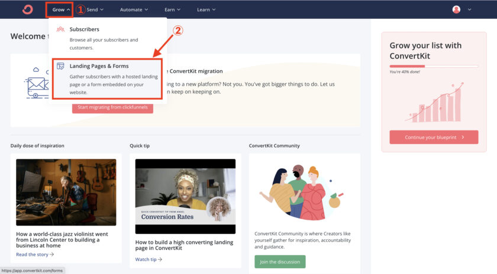Open the Read the story link

(x=35, y=255)
